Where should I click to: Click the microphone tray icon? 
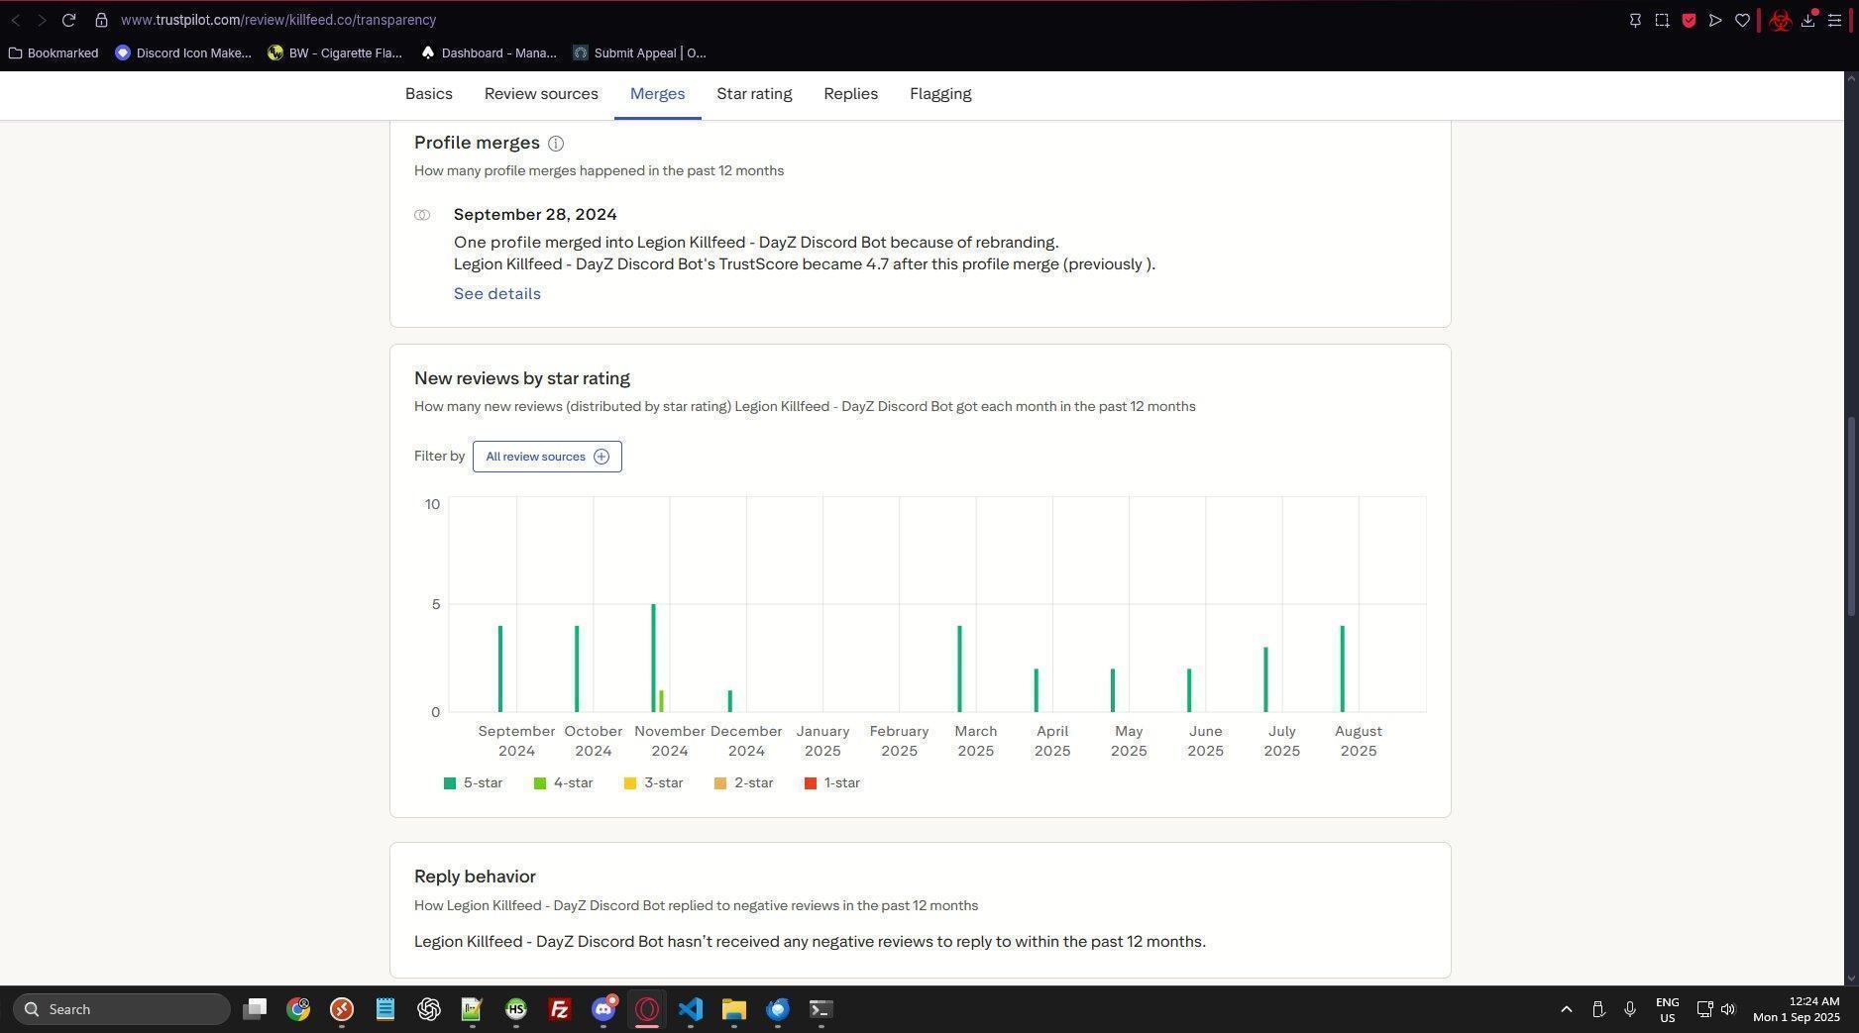[1630, 1009]
